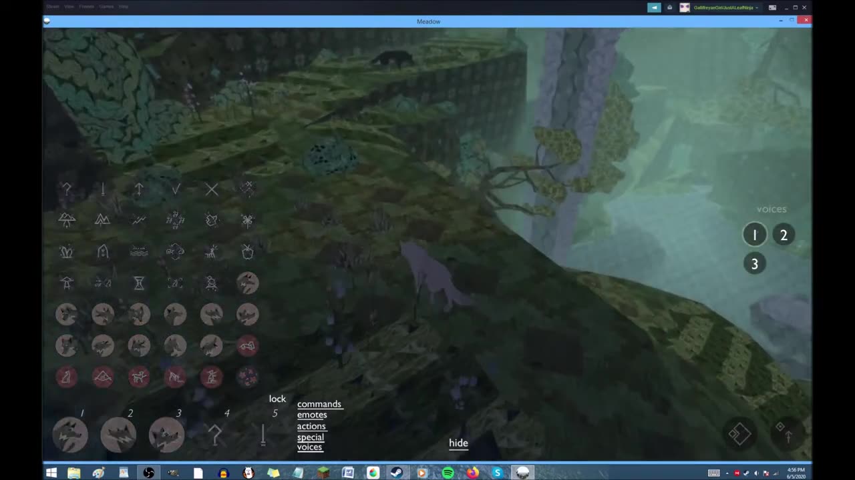Select the checkmark symbol

pyautogui.click(x=175, y=189)
